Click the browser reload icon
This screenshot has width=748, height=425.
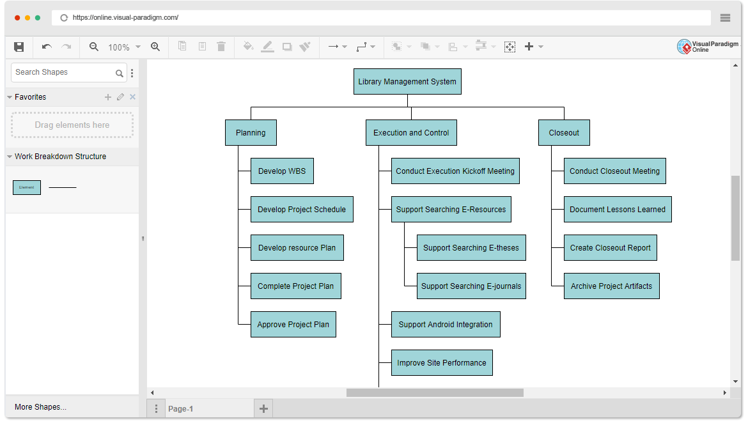click(x=64, y=18)
